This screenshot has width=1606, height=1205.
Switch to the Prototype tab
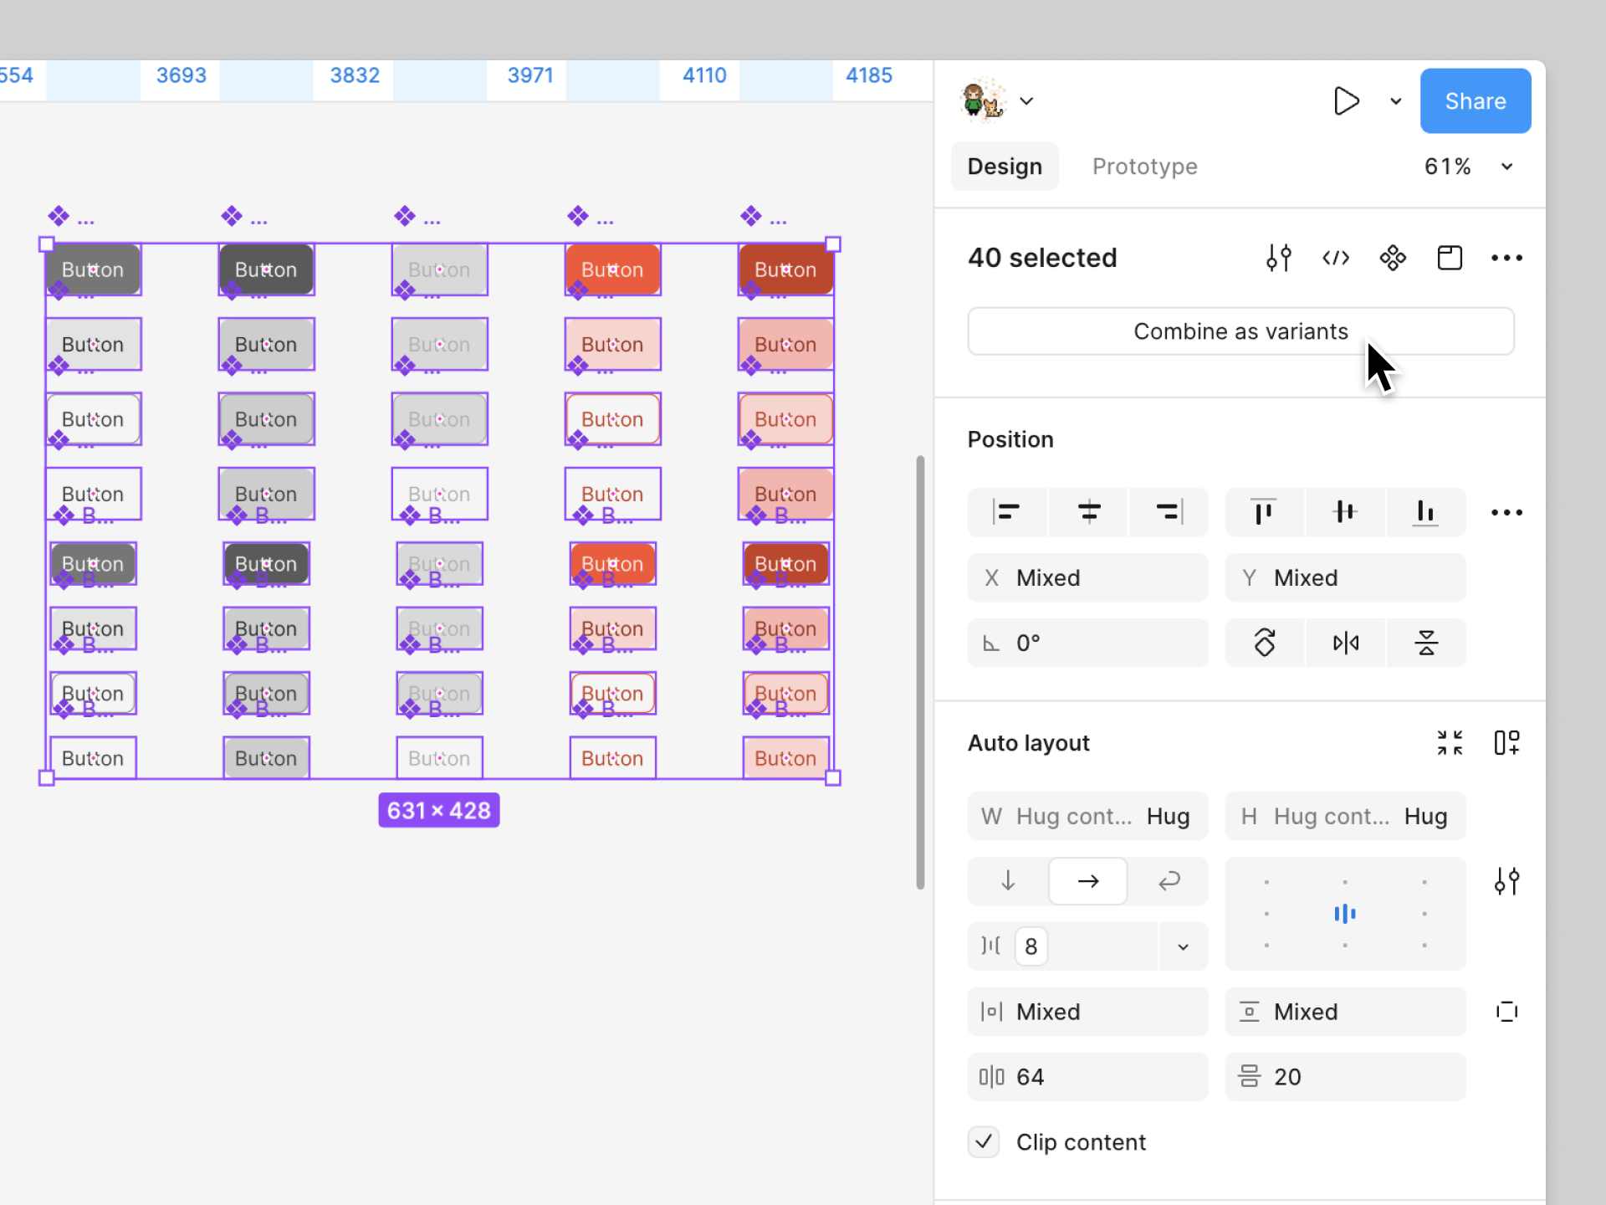[1144, 167]
